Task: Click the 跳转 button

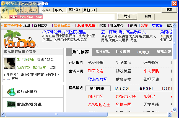Action: click(x=127, y=16)
